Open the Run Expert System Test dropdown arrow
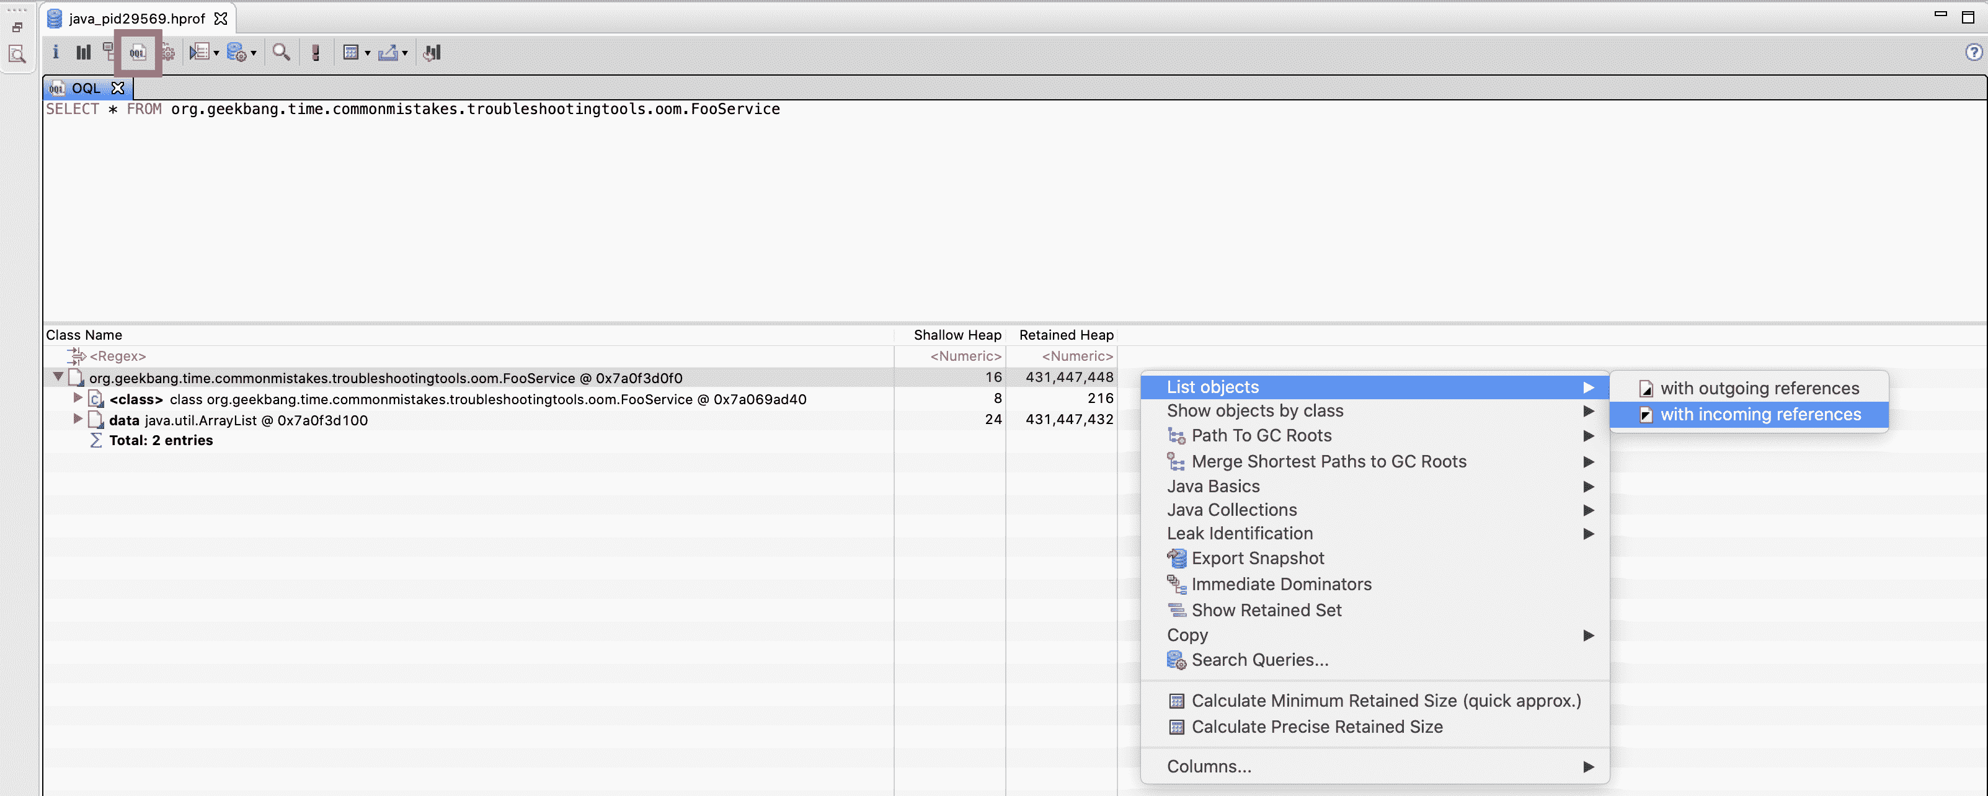1988x796 pixels. pyautogui.click(x=216, y=53)
